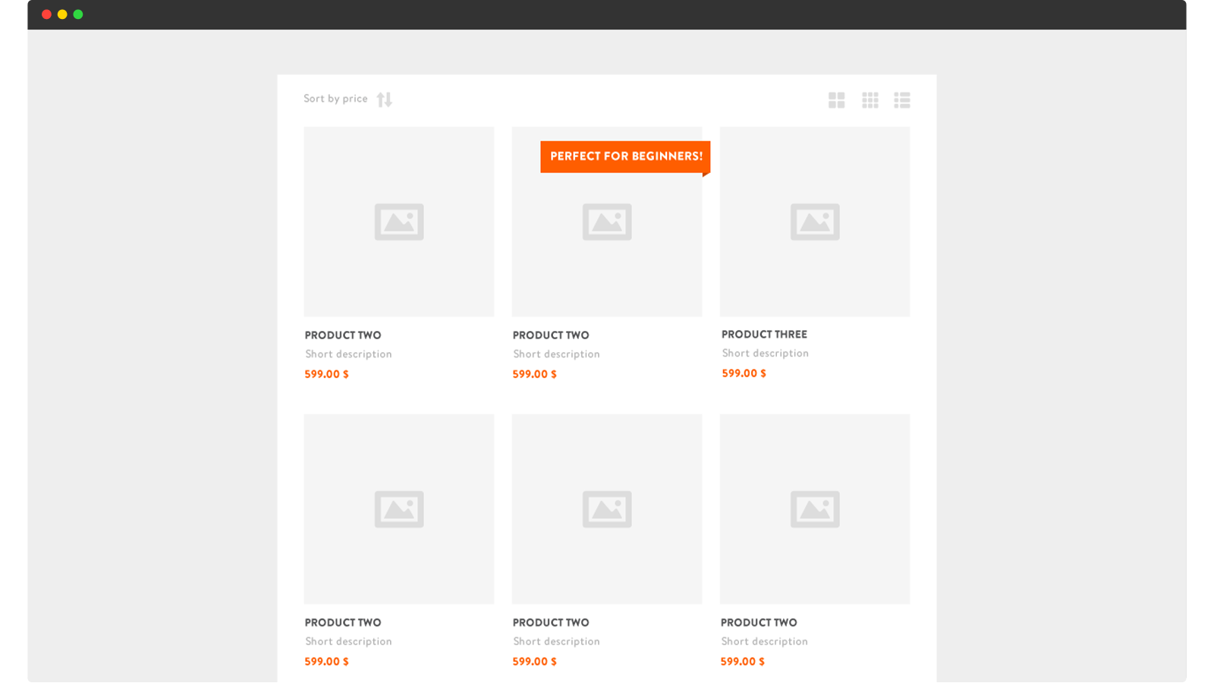The image size is (1214, 683).
Task: Click the sort order arrows icon
Action: click(x=384, y=99)
